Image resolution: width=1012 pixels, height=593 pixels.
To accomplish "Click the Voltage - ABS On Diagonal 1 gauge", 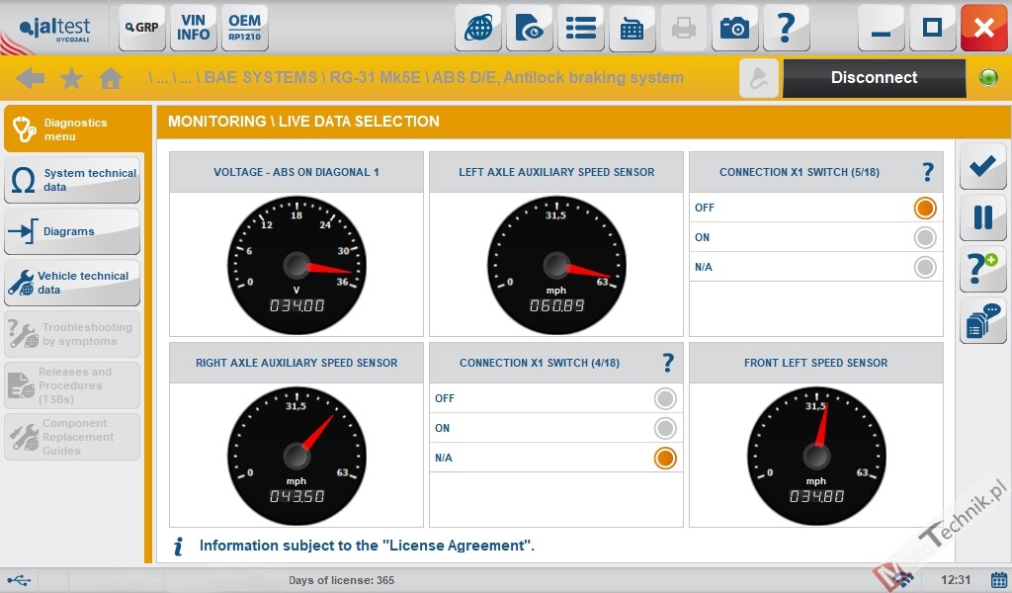I will tap(296, 265).
